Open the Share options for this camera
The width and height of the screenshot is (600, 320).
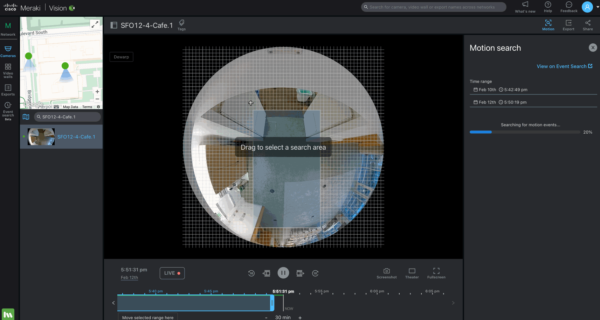tap(588, 25)
